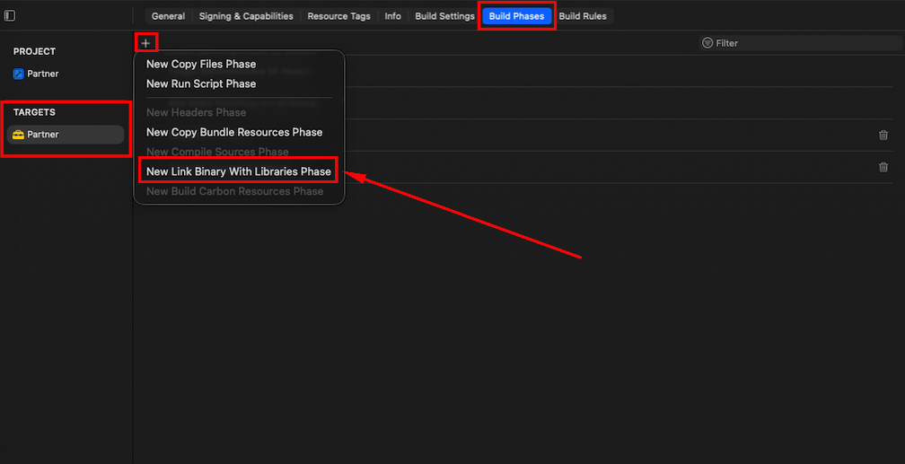The width and height of the screenshot is (905, 464).
Task: Open the Build Rules tab
Action: pos(583,16)
